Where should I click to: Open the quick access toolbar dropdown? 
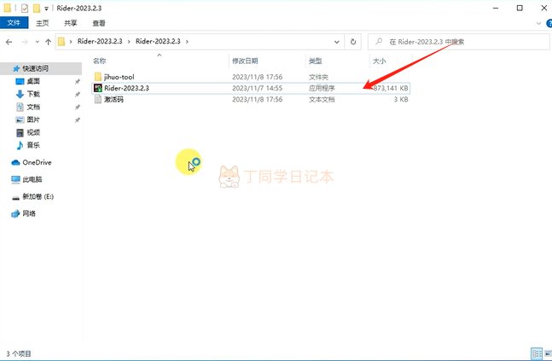coord(46,9)
